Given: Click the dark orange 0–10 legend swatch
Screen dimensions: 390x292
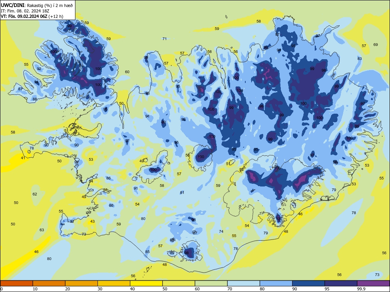Looking at the screenshot, I should 16,283.
